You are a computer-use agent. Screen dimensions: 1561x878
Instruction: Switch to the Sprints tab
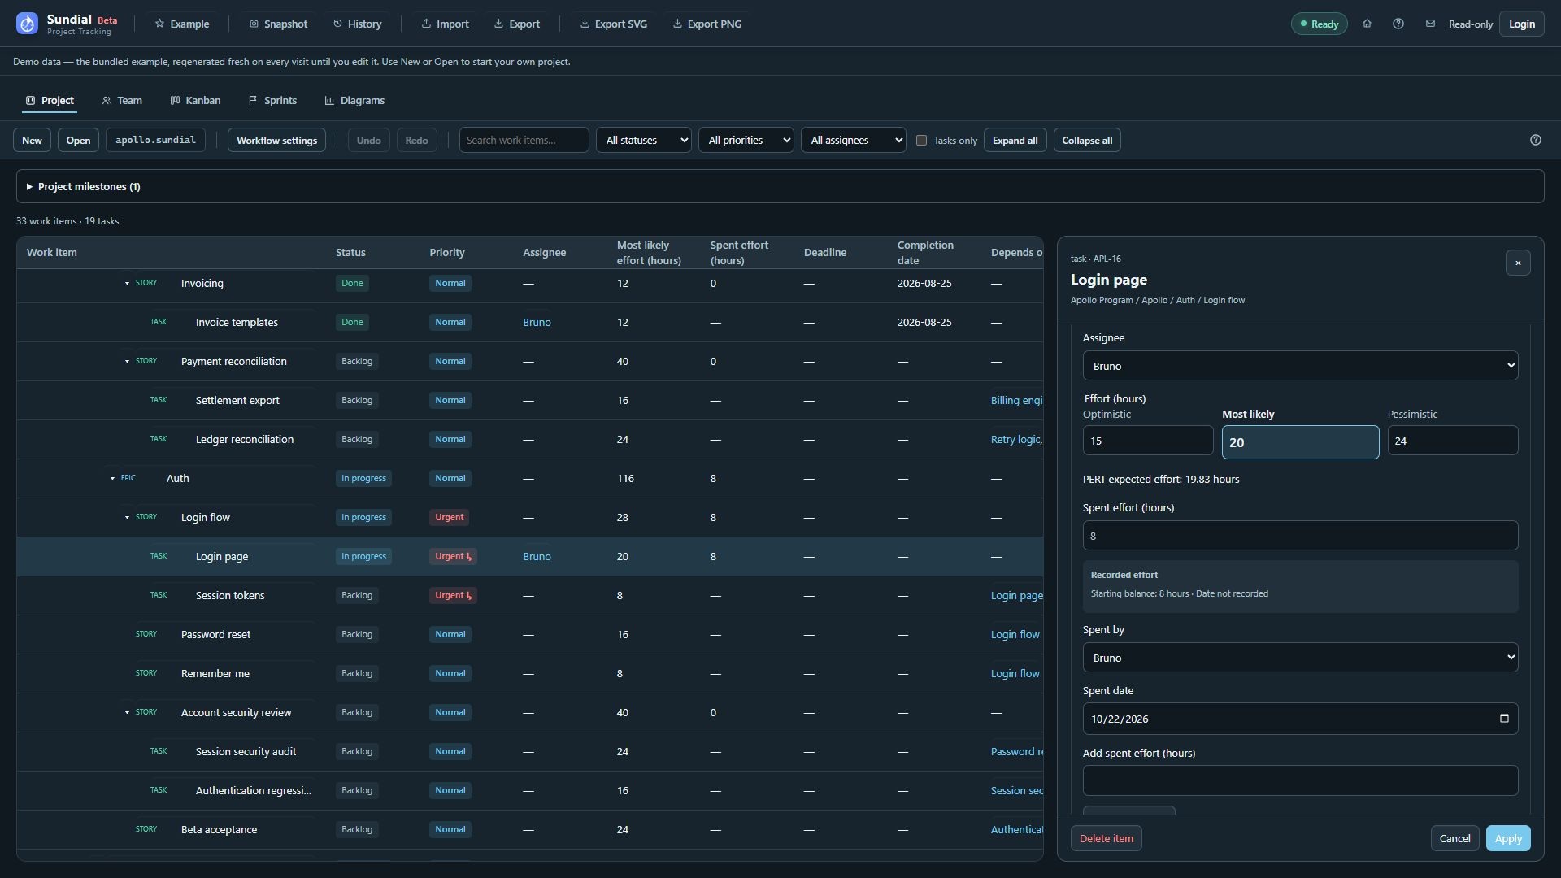(272, 101)
